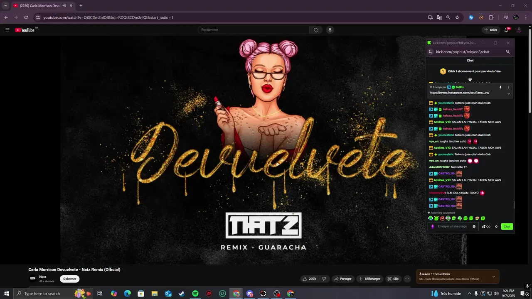Expand the 'À suivre : Toco el Cielo' playlist panel
The image size is (532, 299).
tap(493, 277)
